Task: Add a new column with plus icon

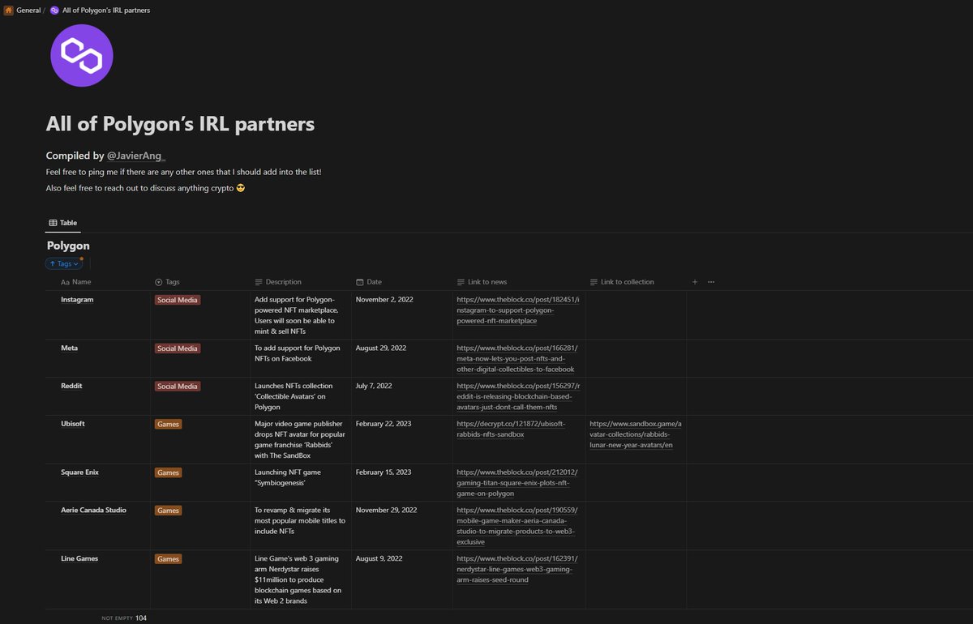Action: tap(695, 282)
